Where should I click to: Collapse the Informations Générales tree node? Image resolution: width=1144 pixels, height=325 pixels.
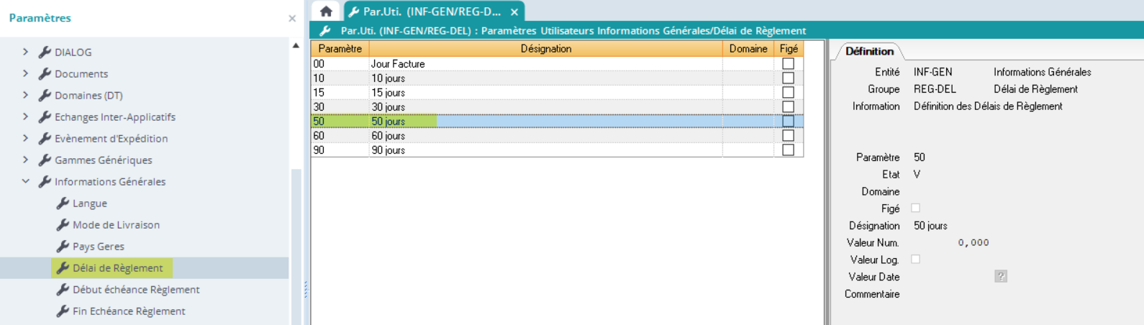tap(26, 181)
